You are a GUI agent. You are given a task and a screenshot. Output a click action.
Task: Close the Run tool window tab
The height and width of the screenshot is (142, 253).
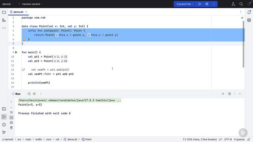pos(223,94)
